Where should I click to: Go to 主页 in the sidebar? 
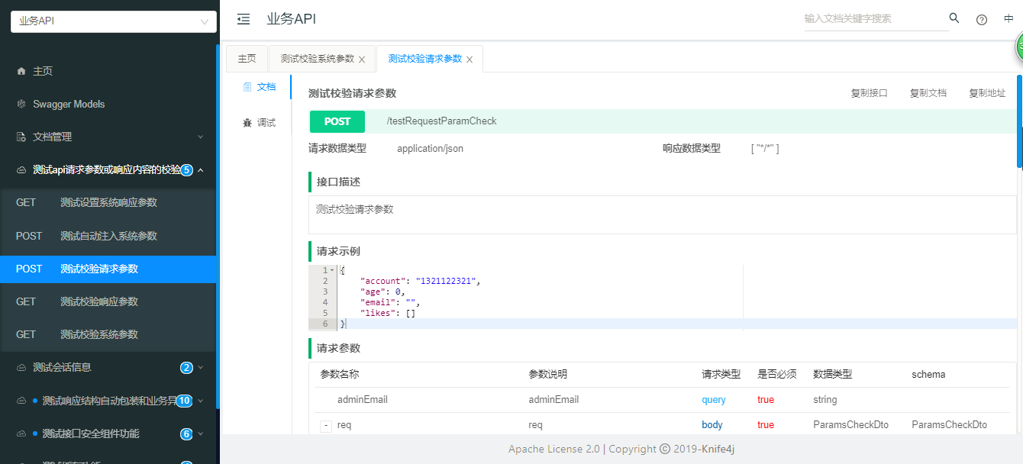tap(108, 71)
